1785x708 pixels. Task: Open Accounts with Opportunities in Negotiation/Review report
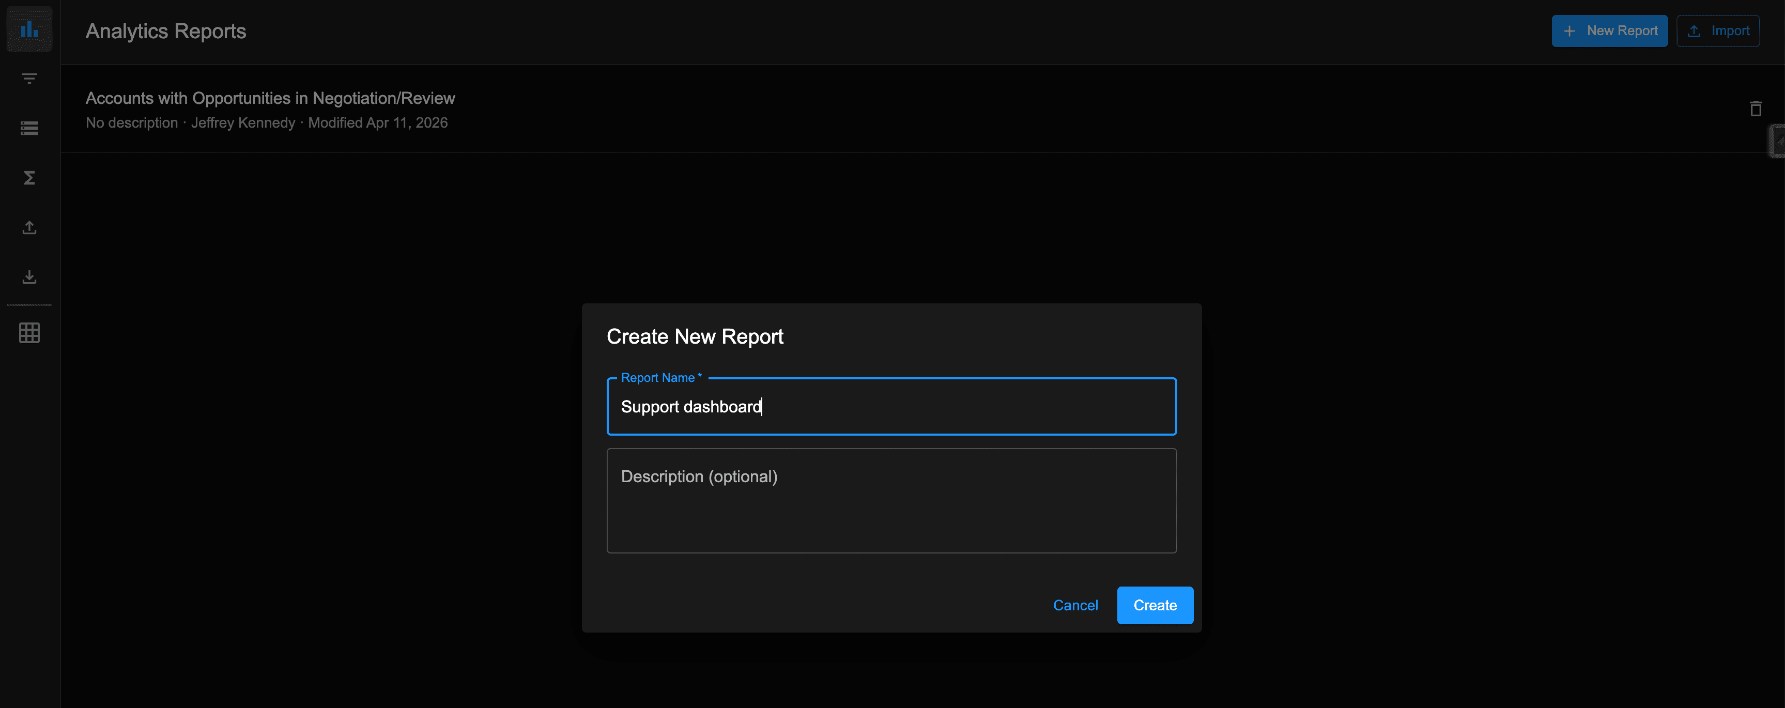[x=270, y=98]
